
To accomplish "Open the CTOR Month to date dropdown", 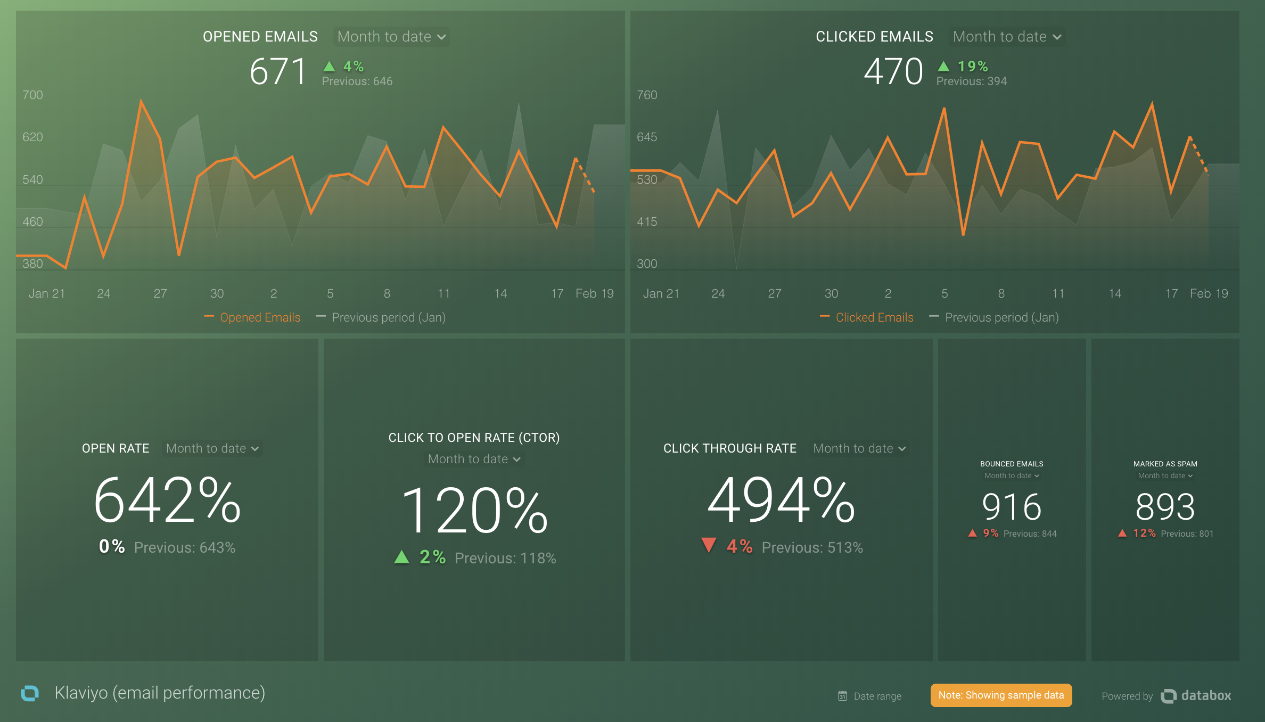I will 474,459.
